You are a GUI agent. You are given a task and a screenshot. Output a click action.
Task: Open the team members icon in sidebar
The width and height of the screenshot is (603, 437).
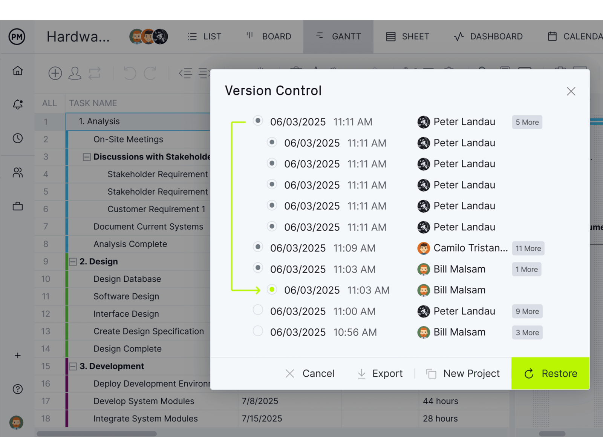(17, 173)
